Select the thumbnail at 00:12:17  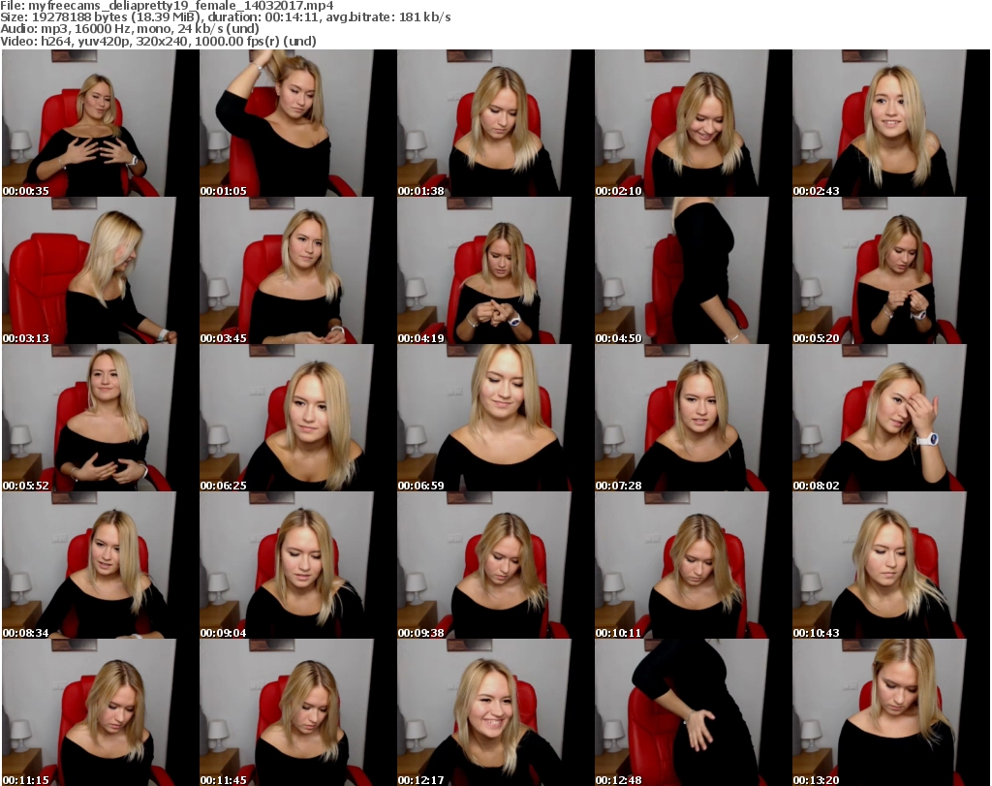click(x=495, y=712)
